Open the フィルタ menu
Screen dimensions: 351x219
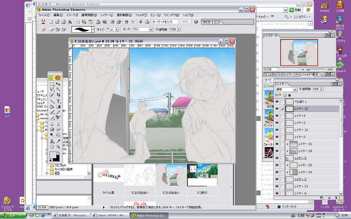point(141,15)
